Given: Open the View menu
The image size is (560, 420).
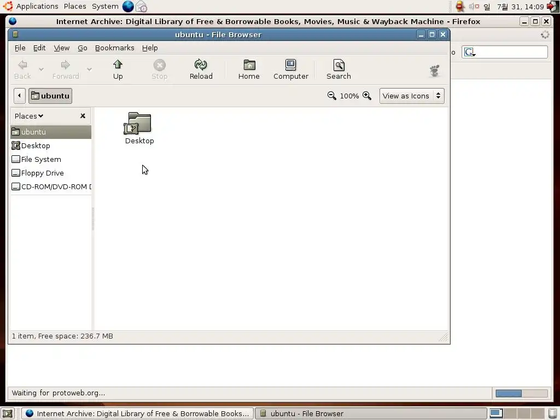Looking at the screenshot, I should click(x=61, y=48).
